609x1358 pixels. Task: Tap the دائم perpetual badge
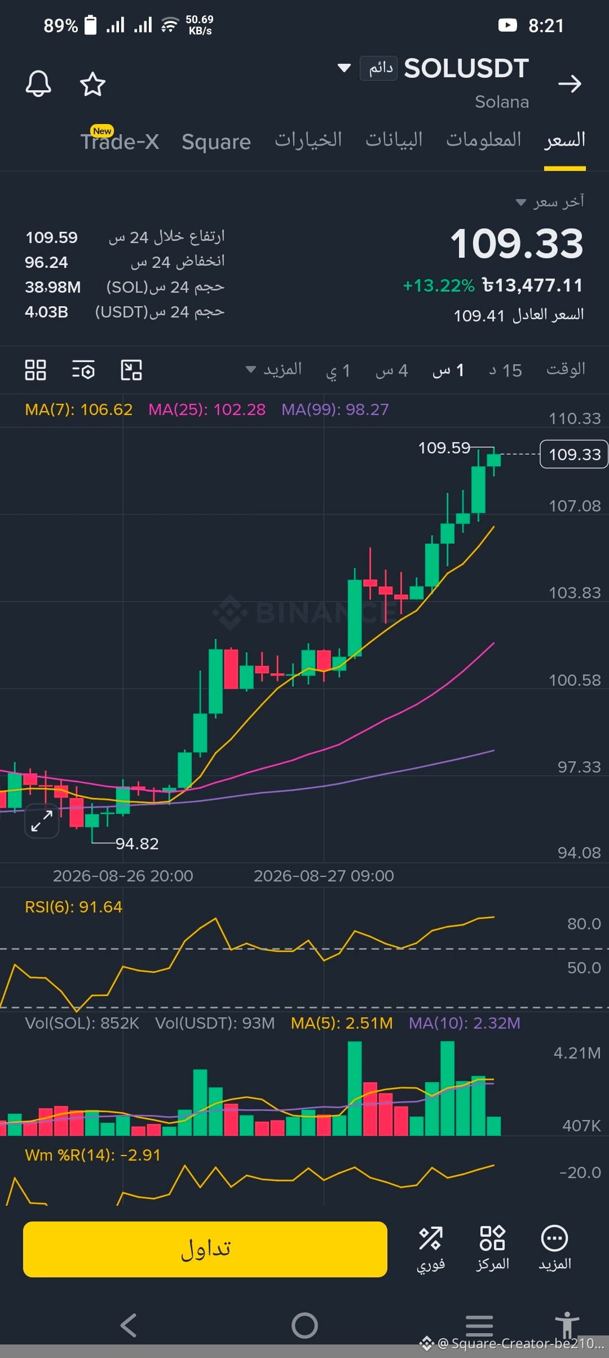point(379,68)
